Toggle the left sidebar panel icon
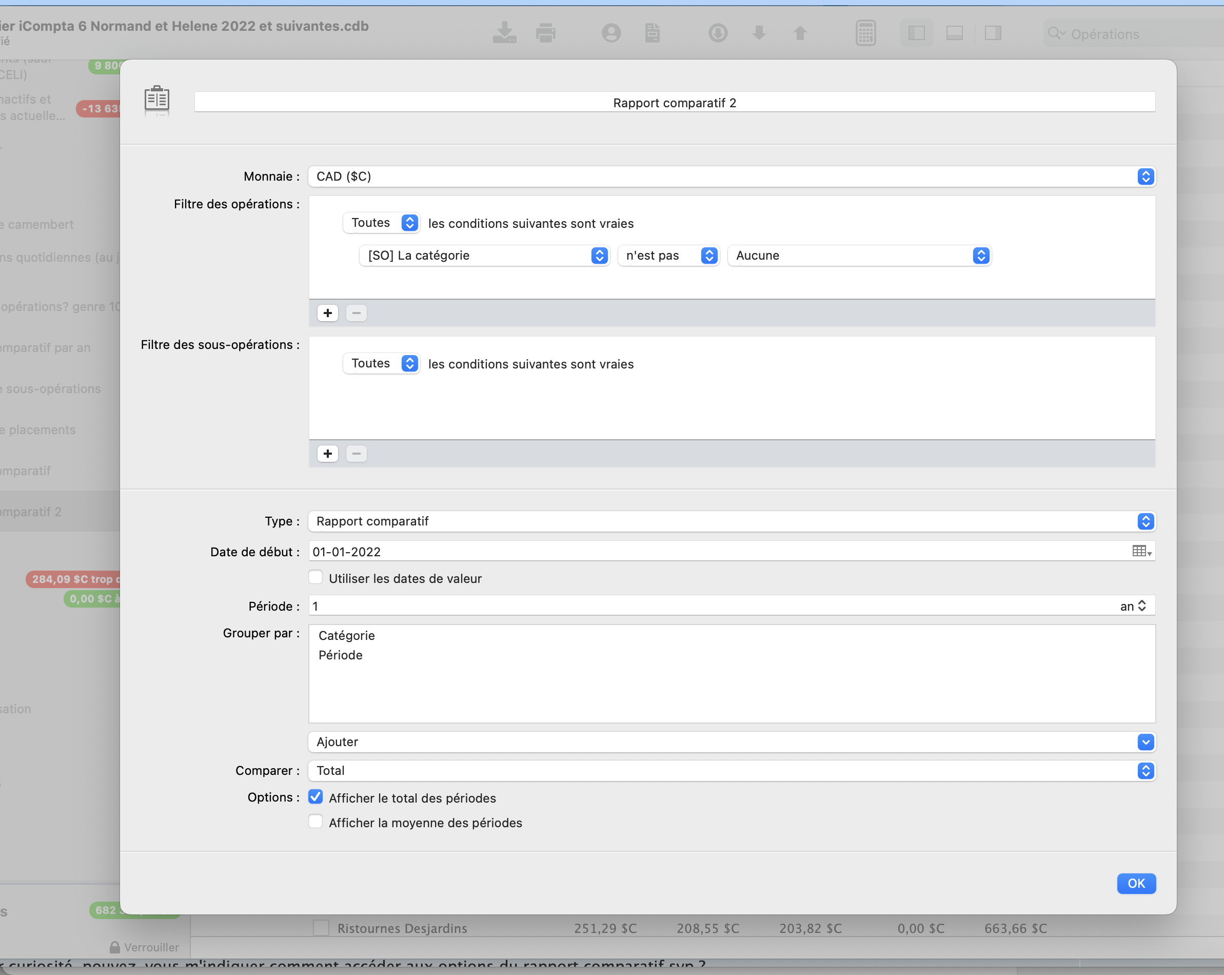 pos(916,33)
